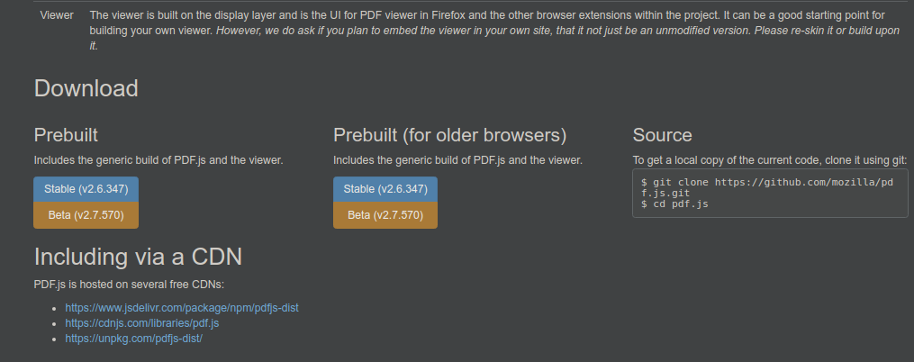Click "PDF.js is hosted on several free CDNs" text
This screenshot has width=914, height=362.
coord(129,285)
